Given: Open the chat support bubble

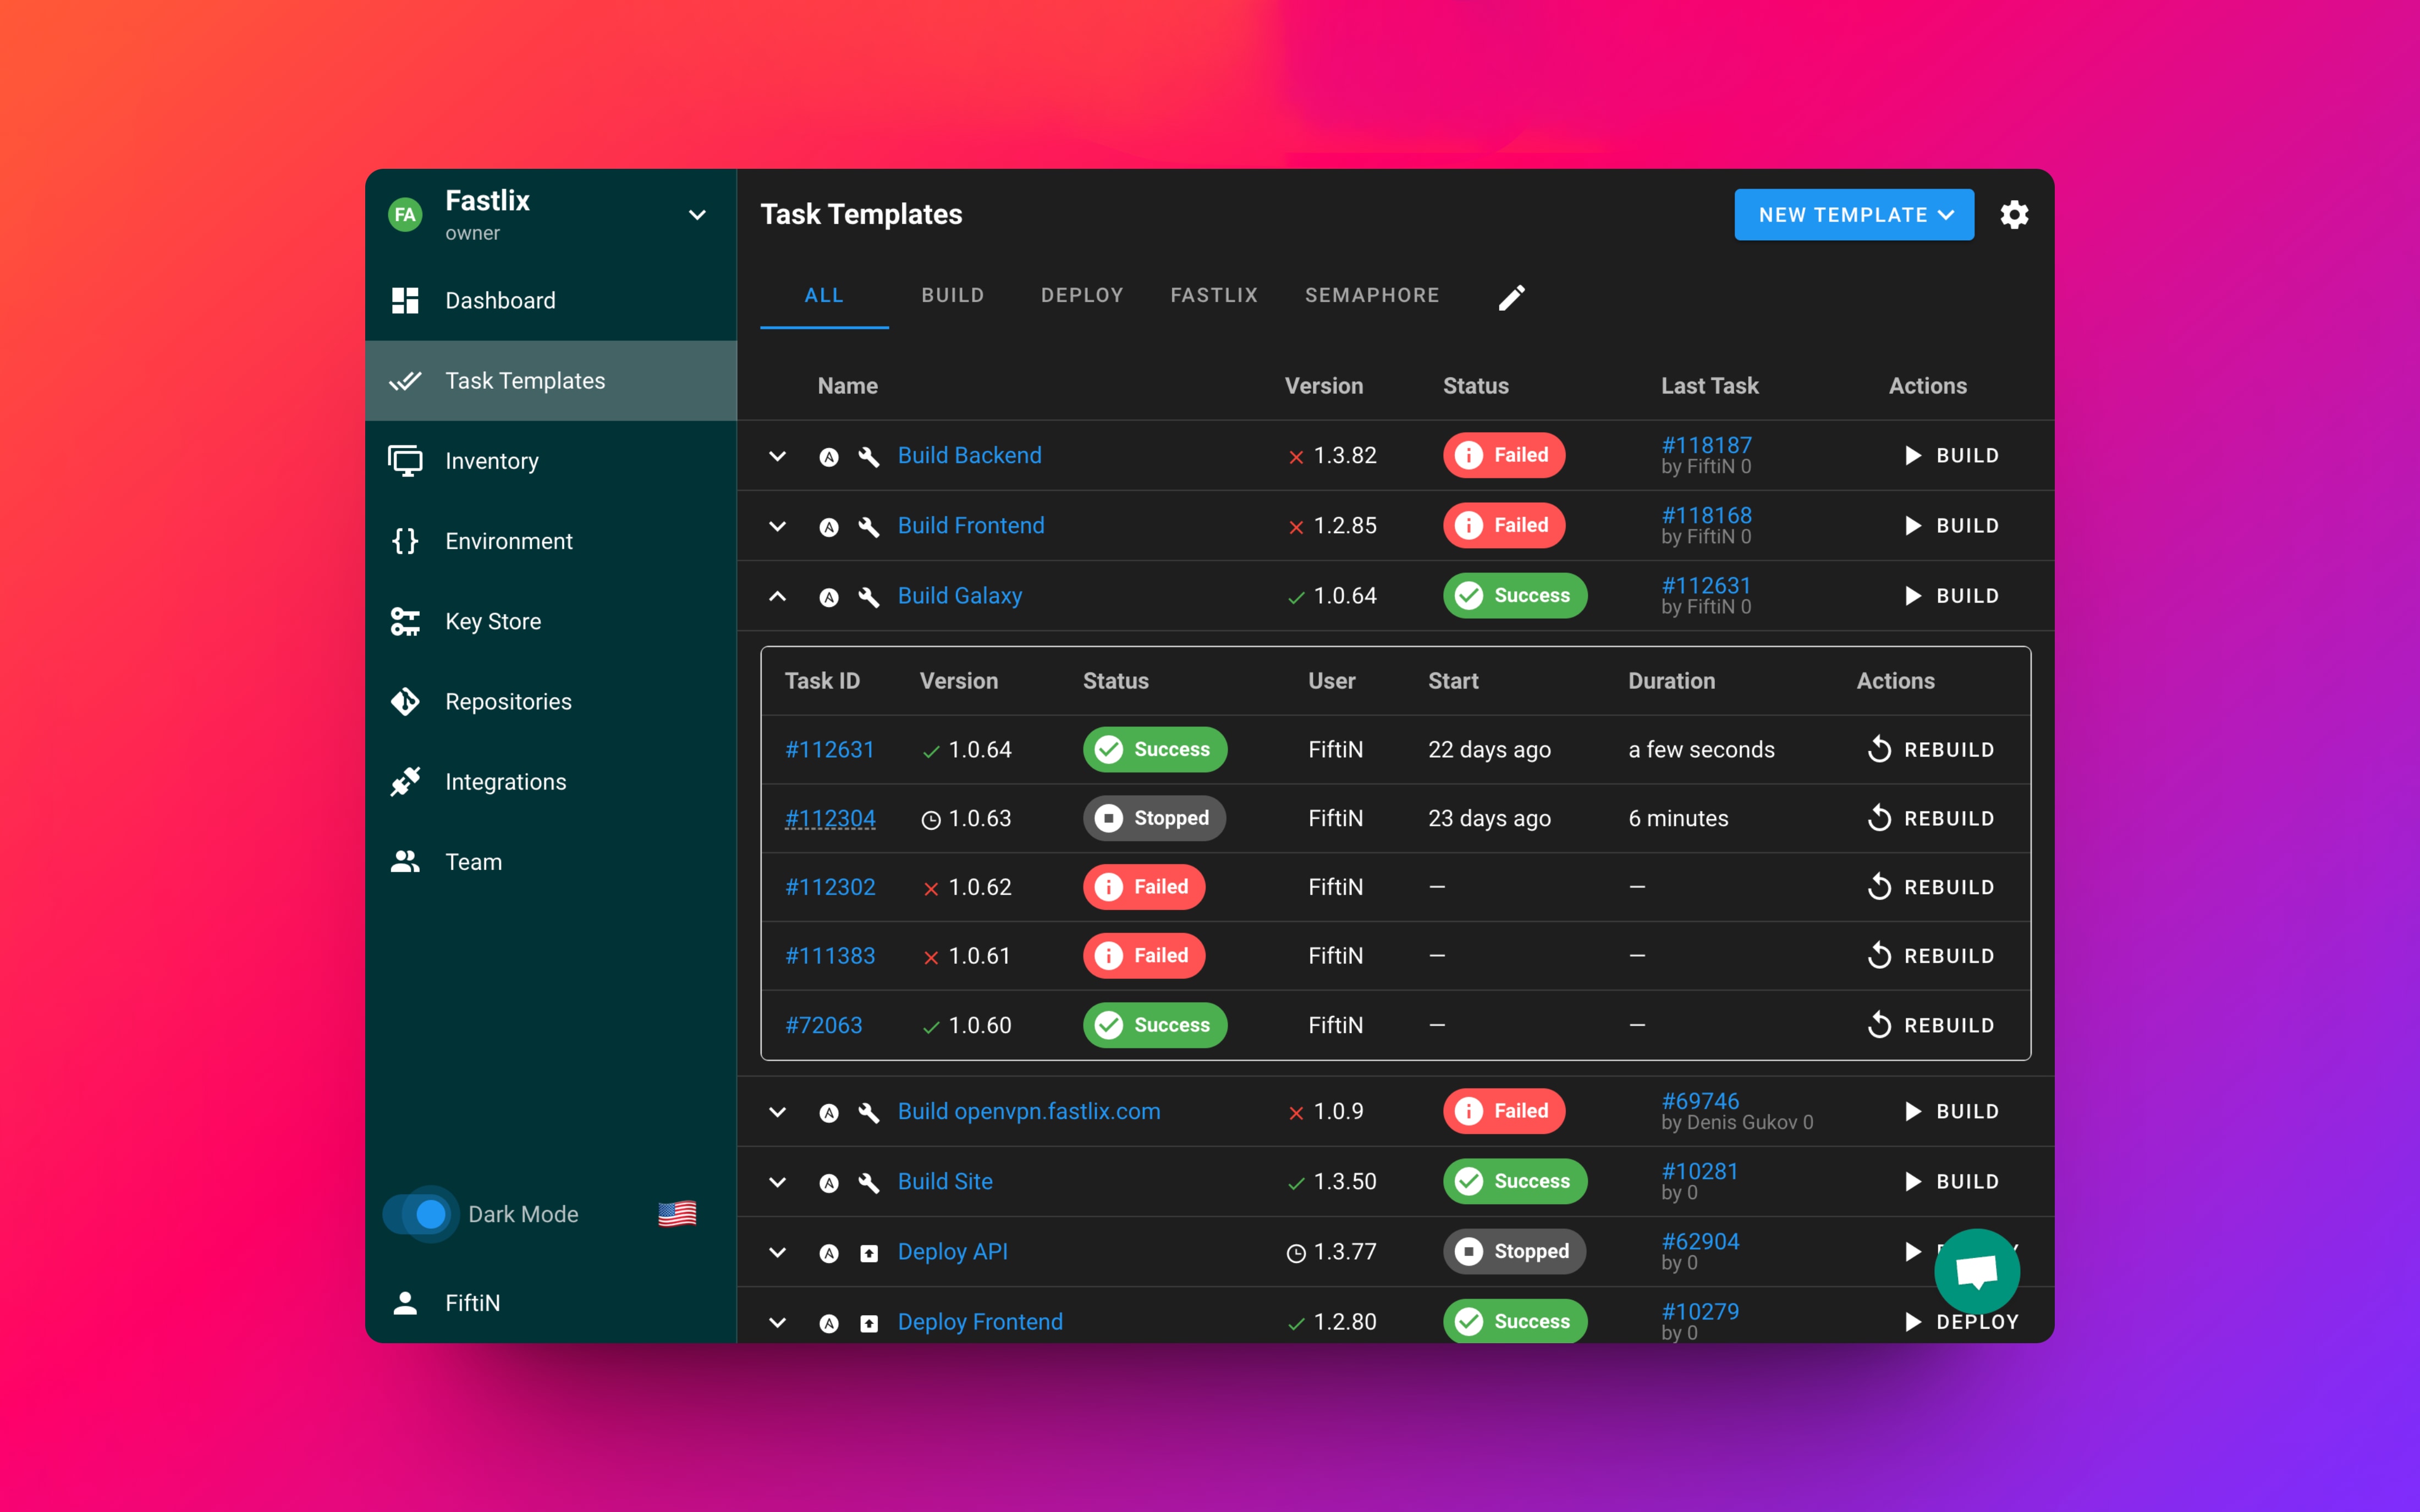Looking at the screenshot, I should tap(1976, 1271).
